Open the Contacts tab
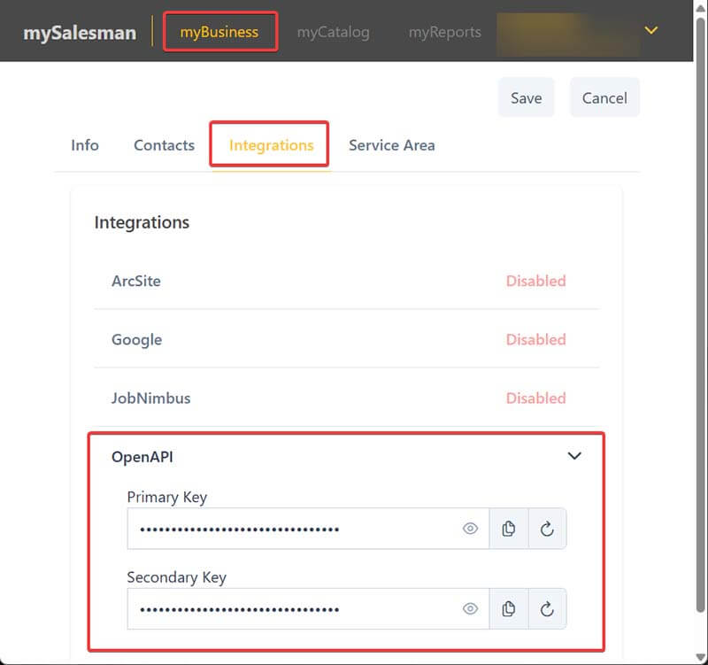The width and height of the screenshot is (708, 665). pos(164,145)
